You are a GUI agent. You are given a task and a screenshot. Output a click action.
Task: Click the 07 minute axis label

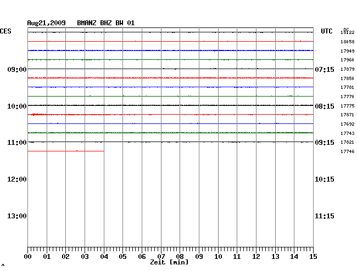161,257
